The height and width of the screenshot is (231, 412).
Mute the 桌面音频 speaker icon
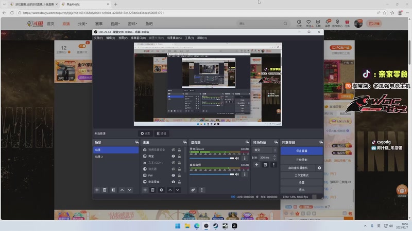click(237, 174)
